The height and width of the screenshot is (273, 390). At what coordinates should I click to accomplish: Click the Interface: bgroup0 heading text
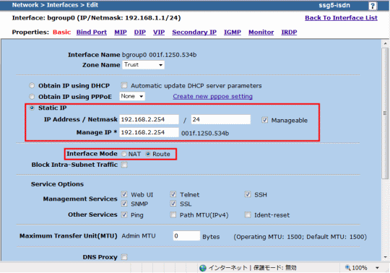click(96, 18)
